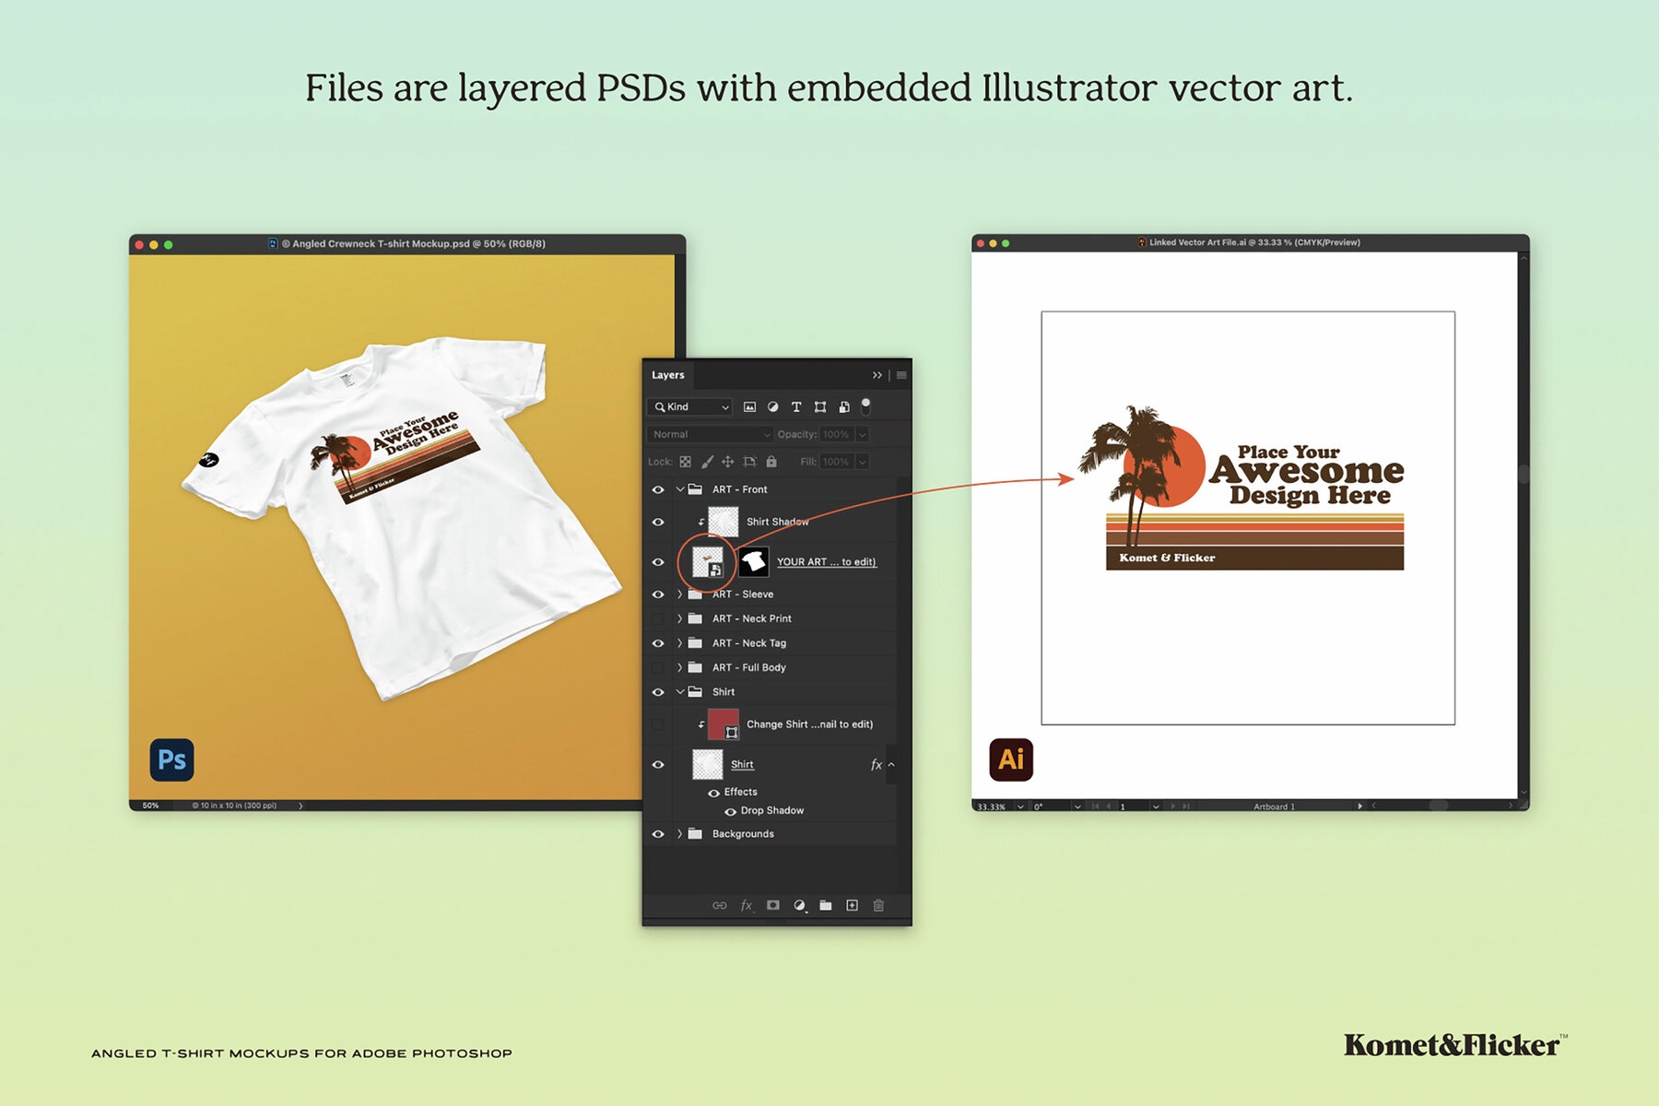The height and width of the screenshot is (1106, 1659).
Task: Open the add layer style fx icon
Action: pyautogui.click(x=746, y=905)
